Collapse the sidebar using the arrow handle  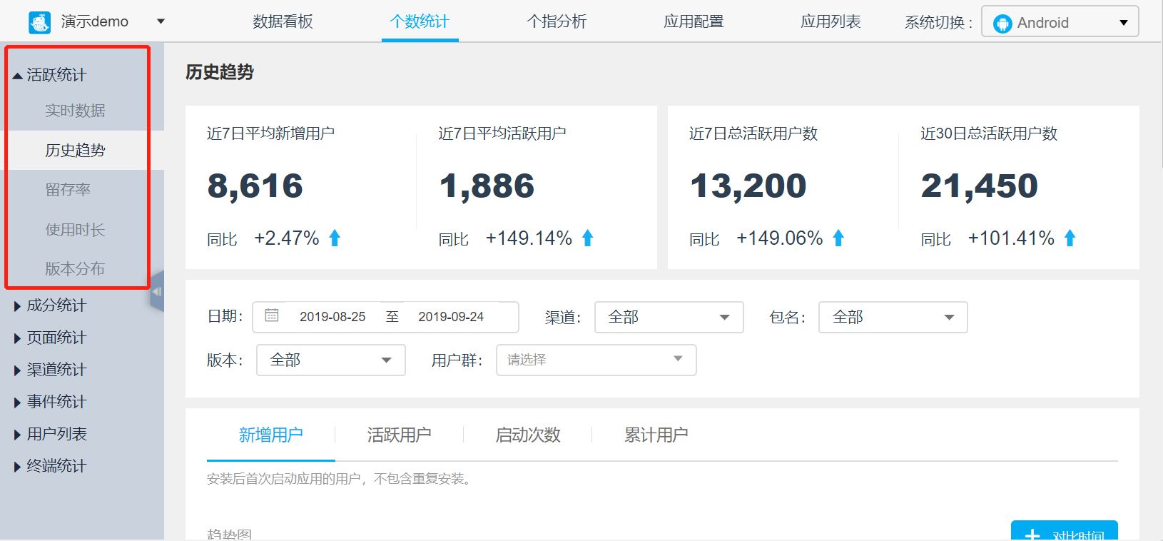coord(157,291)
